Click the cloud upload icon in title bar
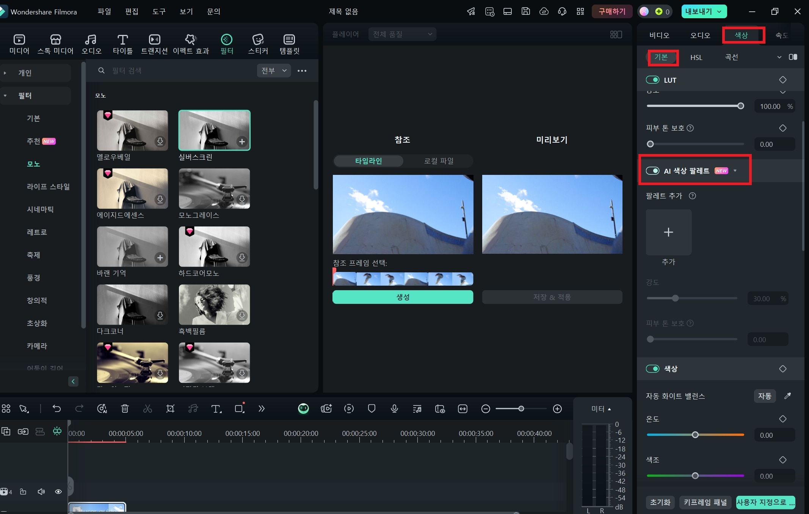This screenshot has width=809, height=514. 544,11
